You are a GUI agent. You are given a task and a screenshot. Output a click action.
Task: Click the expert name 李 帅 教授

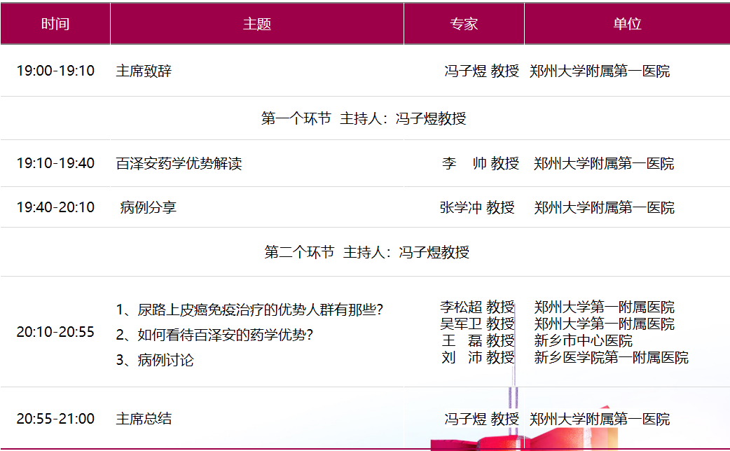[x=481, y=163]
